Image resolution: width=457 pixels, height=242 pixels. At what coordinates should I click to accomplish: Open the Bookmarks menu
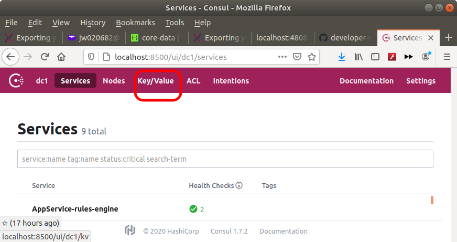135,23
